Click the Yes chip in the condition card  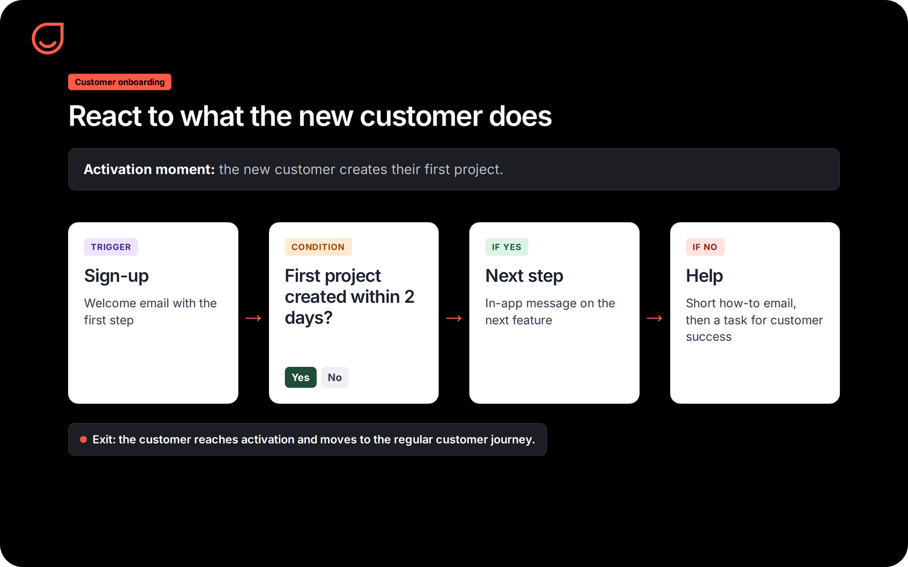click(x=300, y=378)
